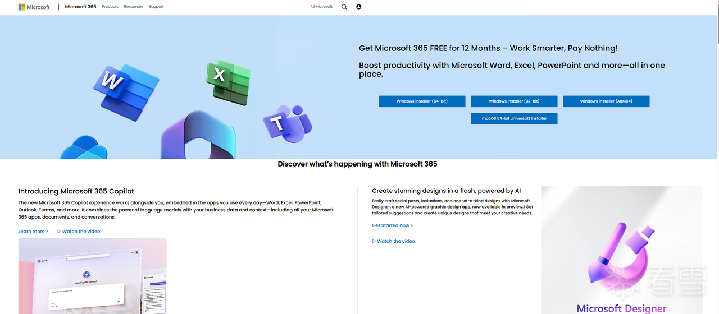719x314 pixels.
Task: Click the Microsoft logo in the header
Action: pyautogui.click(x=34, y=7)
